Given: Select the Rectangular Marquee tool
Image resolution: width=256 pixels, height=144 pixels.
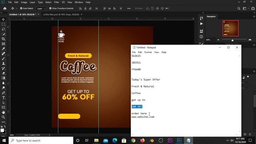Looking at the screenshot, I should point(3,24).
